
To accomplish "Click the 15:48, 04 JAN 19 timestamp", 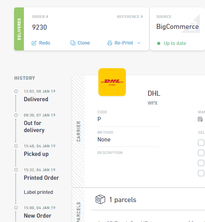I will (40, 146).
